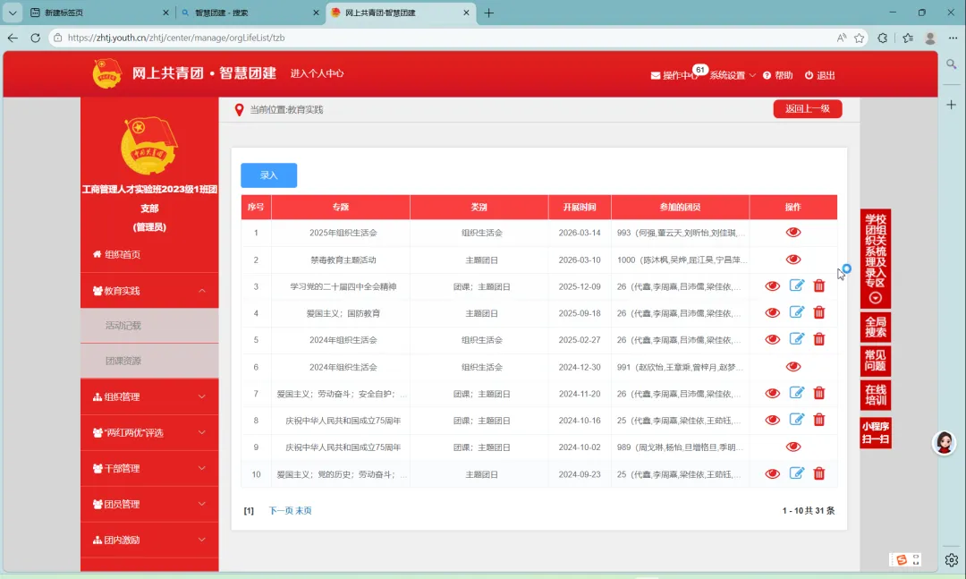Open the 系统设置 dropdown
Viewport: 966px width, 579px height.
733,75
